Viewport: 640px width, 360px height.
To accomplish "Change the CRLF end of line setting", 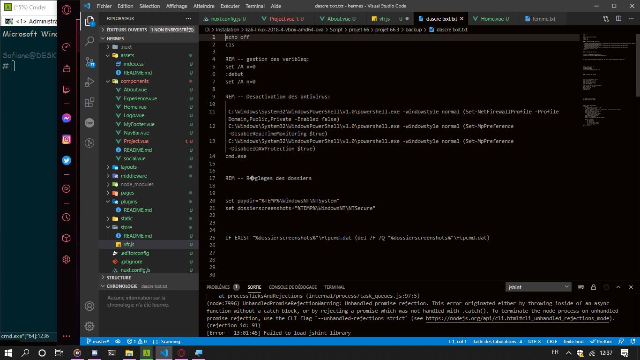I will pyautogui.click(x=552, y=341).
